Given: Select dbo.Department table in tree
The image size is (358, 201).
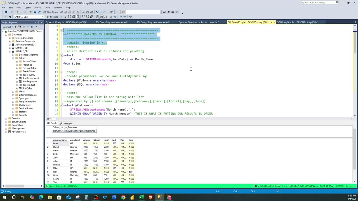Looking at the screenshot, I should 30,78.
